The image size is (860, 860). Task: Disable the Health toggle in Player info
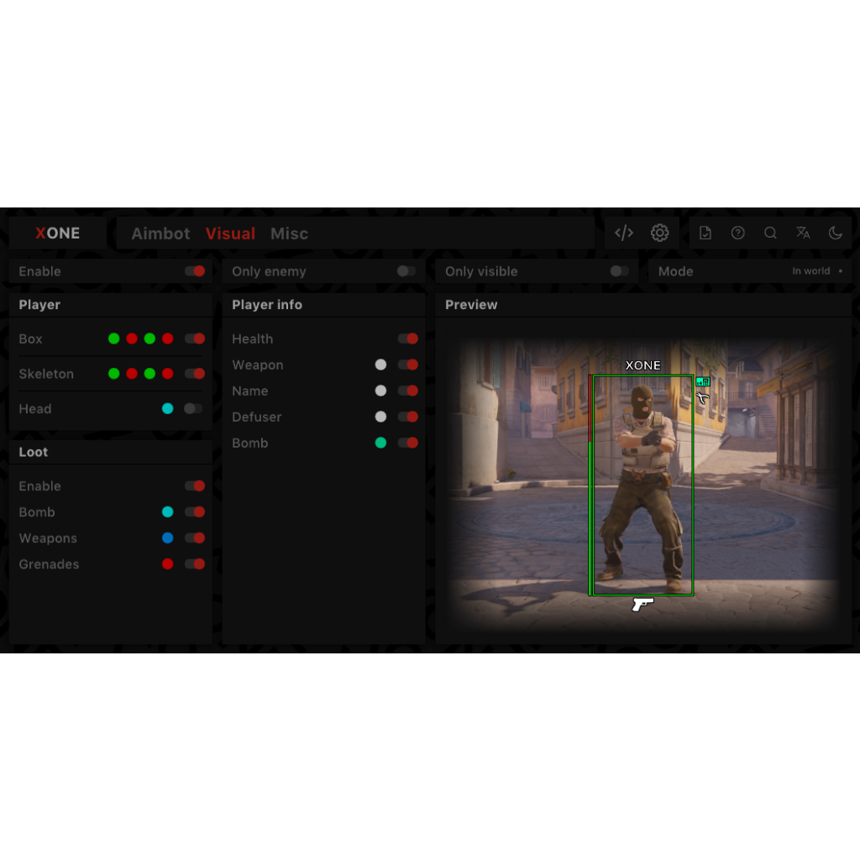(x=408, y=339)
